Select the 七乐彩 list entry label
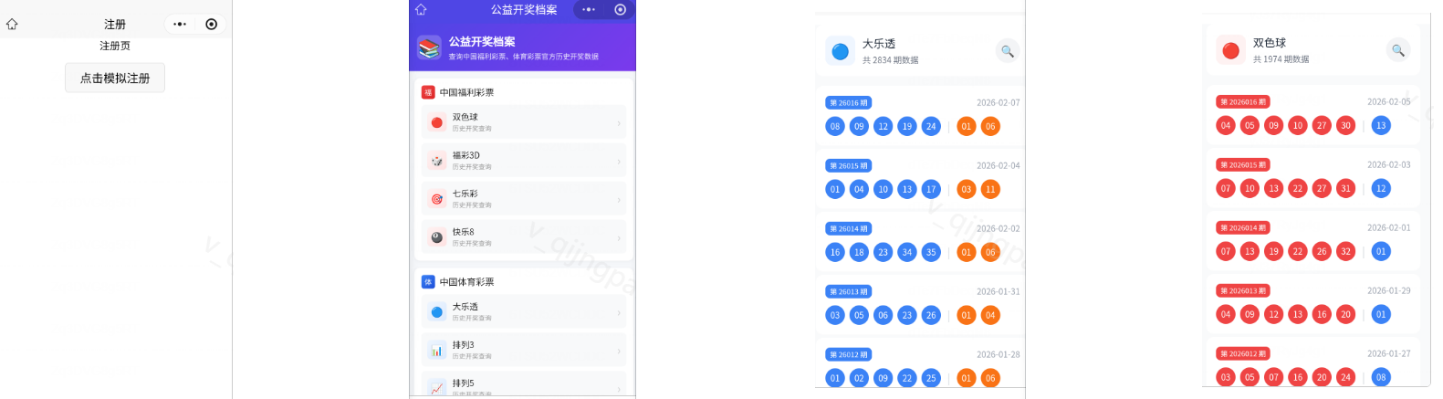 465,194
